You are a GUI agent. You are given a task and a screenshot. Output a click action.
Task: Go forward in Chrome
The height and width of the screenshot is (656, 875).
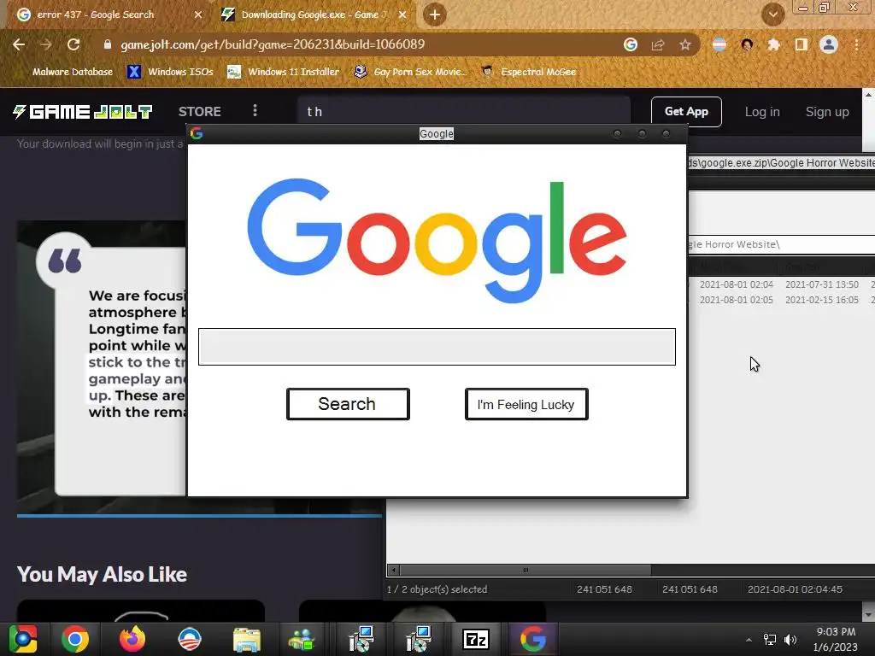click(46, 44)
